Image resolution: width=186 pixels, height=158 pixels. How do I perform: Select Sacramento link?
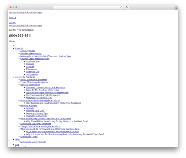coord(32,74)
